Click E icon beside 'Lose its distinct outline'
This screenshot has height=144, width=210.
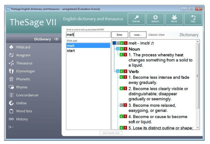pyautogui.click(x=121, y=128)
